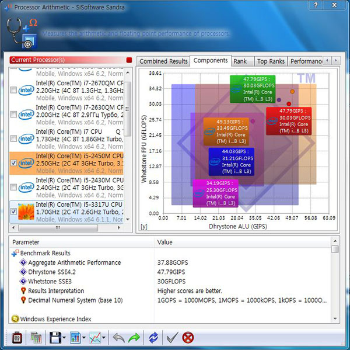The width and height of the screenshot is (350, 350).
Task: Open the Top Ranks tab
Action: point(271,61)
